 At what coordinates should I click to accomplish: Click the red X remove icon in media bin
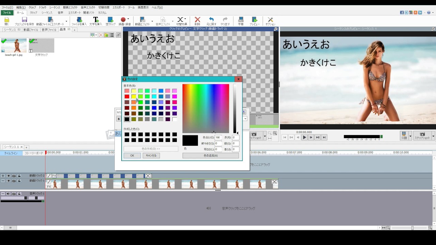(100, 35)
